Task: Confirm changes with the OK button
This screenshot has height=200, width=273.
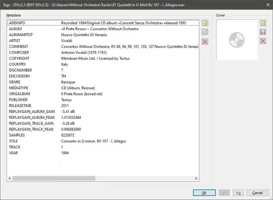Action: [204, 193]
